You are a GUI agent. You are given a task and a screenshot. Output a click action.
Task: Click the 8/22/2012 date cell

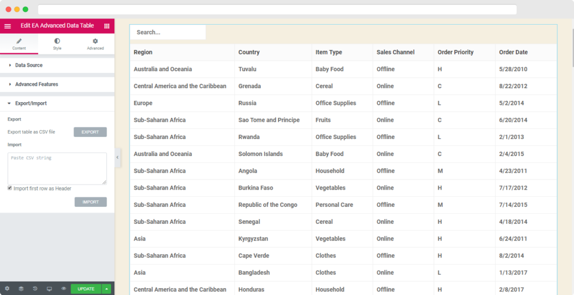tap(526, 86)
